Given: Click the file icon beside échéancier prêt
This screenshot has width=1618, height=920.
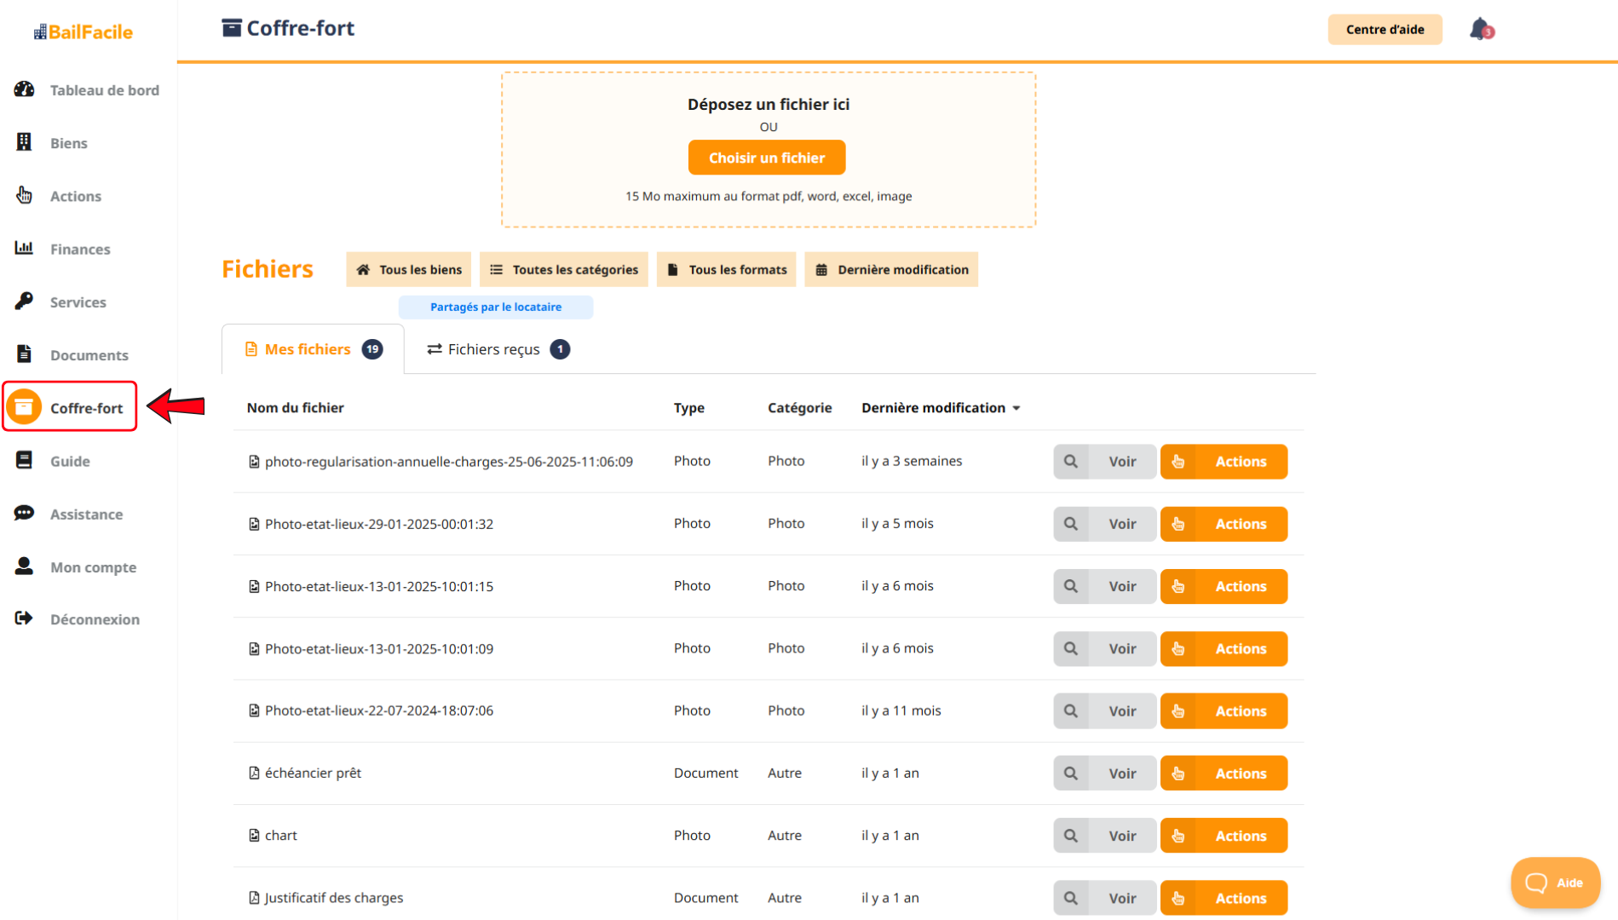Looking at the screenshot, I should coord(254,773).
